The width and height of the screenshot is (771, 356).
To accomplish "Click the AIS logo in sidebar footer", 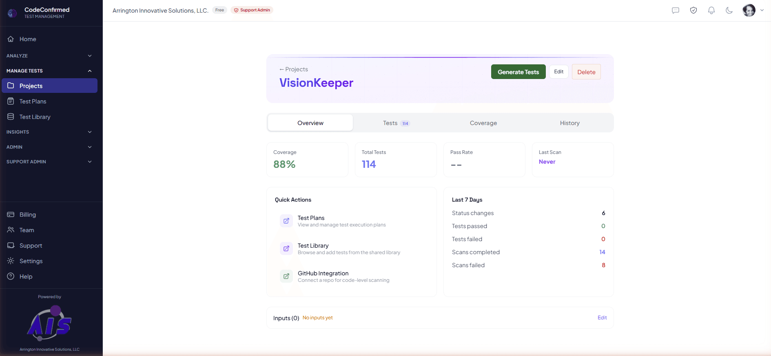I will [x=49, y=323].
